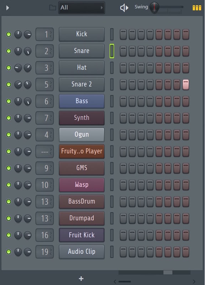205x285 pixels.
Task: Select the Kick channel button
Action: [x=82, y=34]
